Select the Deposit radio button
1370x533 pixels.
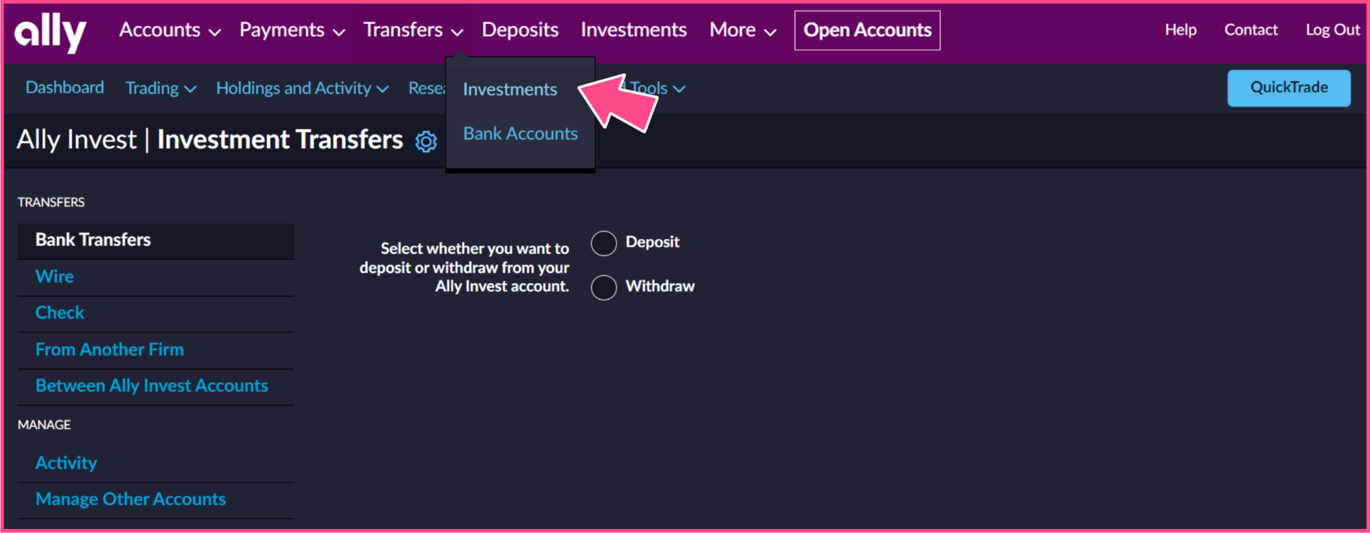(603, 243)
